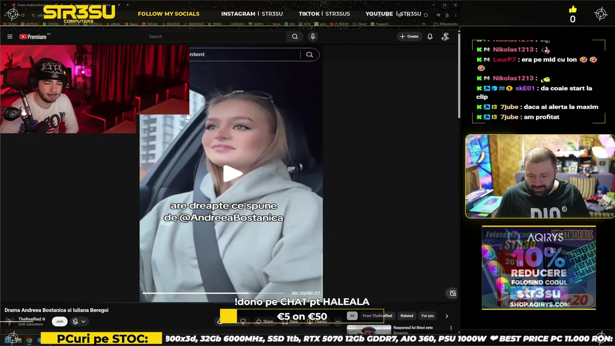Select the For you chip
The height and width of the screenshot is (346, 615).
point(428,316)
